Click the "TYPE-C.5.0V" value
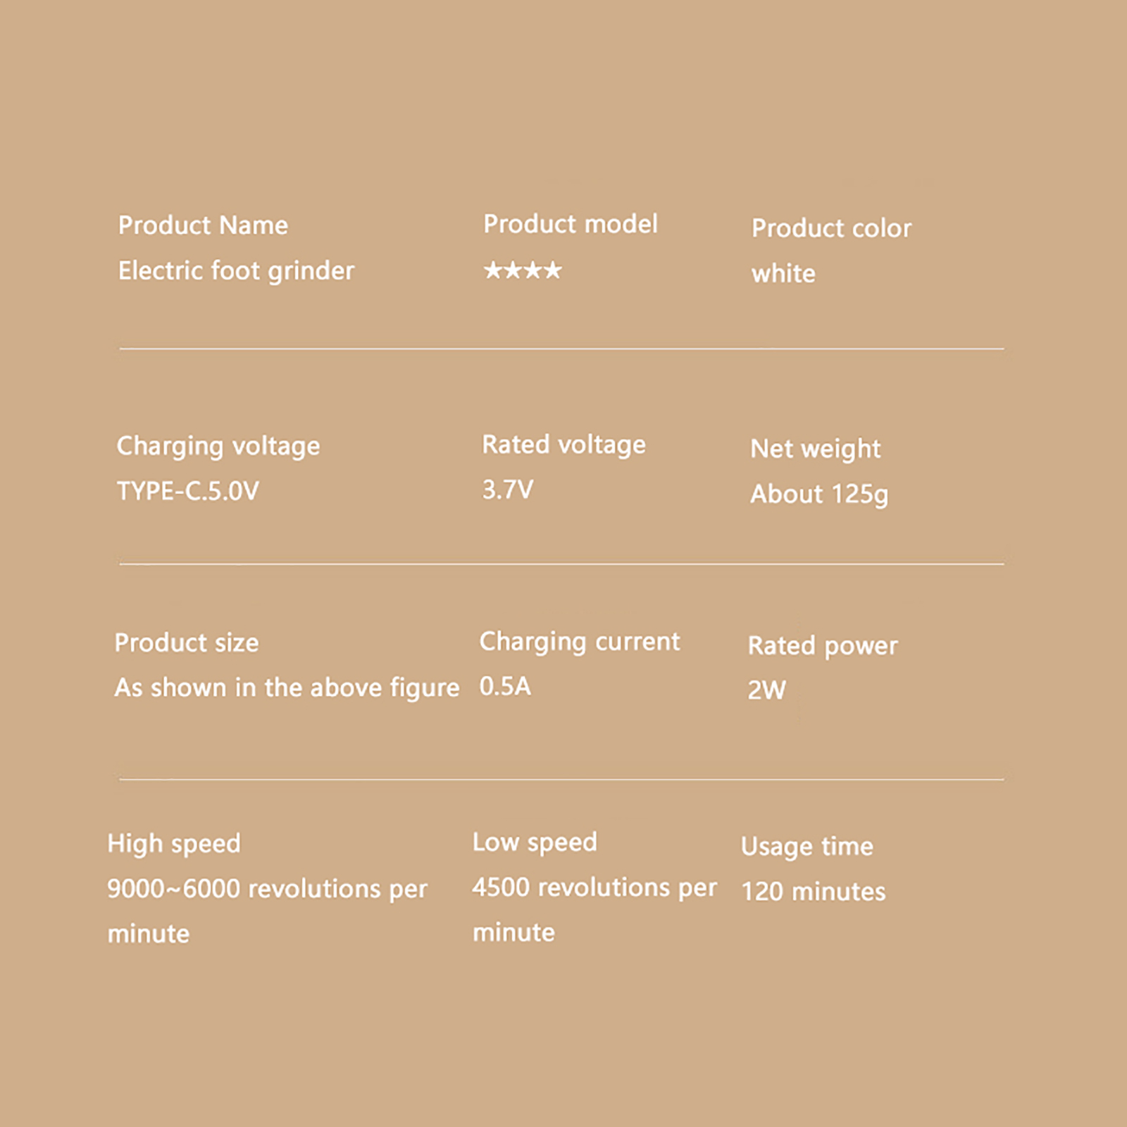1127x1127 pixels. [x=188, y=491]
